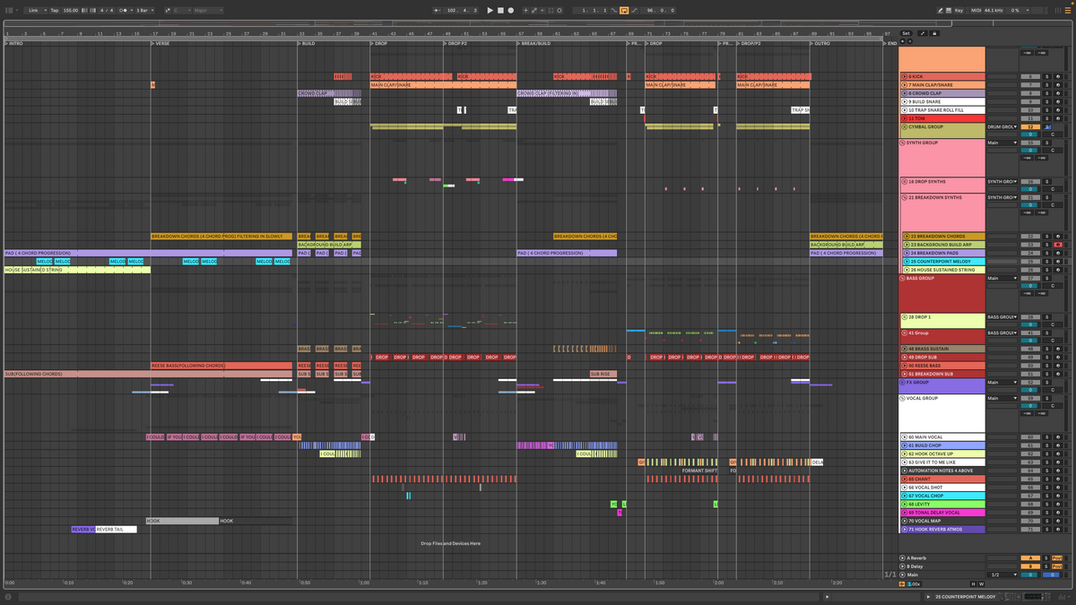Toggle the MIDI mapping mode button

(976, 10)
